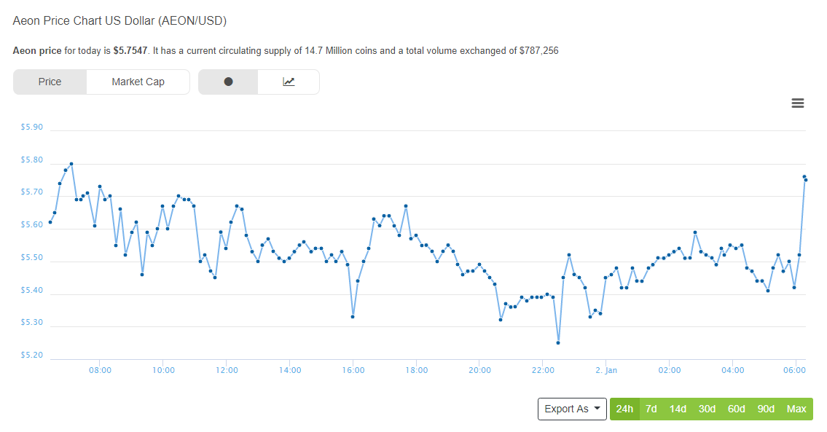The height and width of the screenshot is (432, 827).
Task: Click the $5.30 y-axis label
Action: coord(31,322)
